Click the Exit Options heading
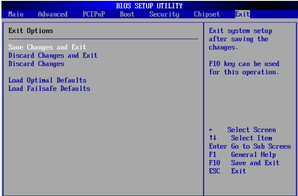298x196 pixels. point(31,31)
